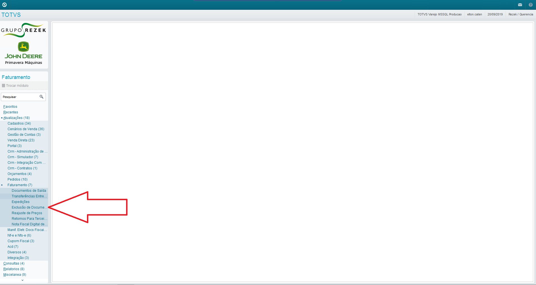The image size is (536, 285).
Task: Open the help question mark icon
Action: (x=531, y=5)
